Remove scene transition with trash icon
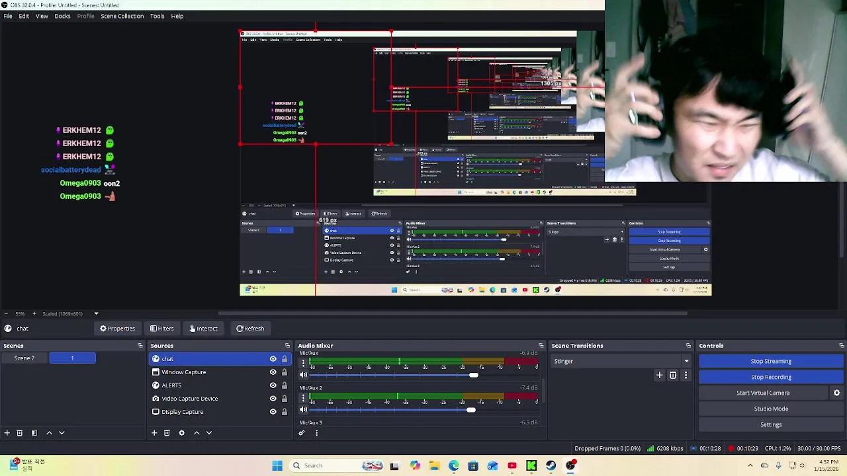This screenshot has width=847, height=476. coord(673,376)
